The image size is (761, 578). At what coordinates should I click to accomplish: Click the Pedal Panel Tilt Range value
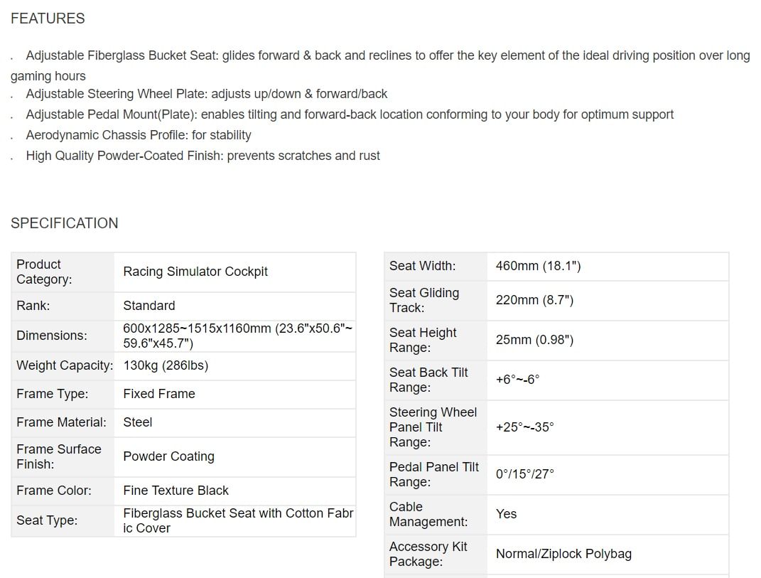coord(524,474)
